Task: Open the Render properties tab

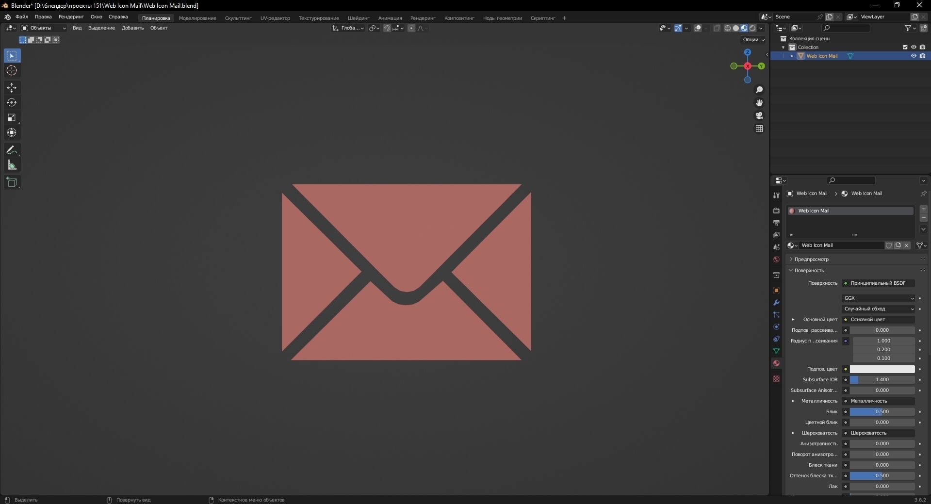Action: point(776,211)
